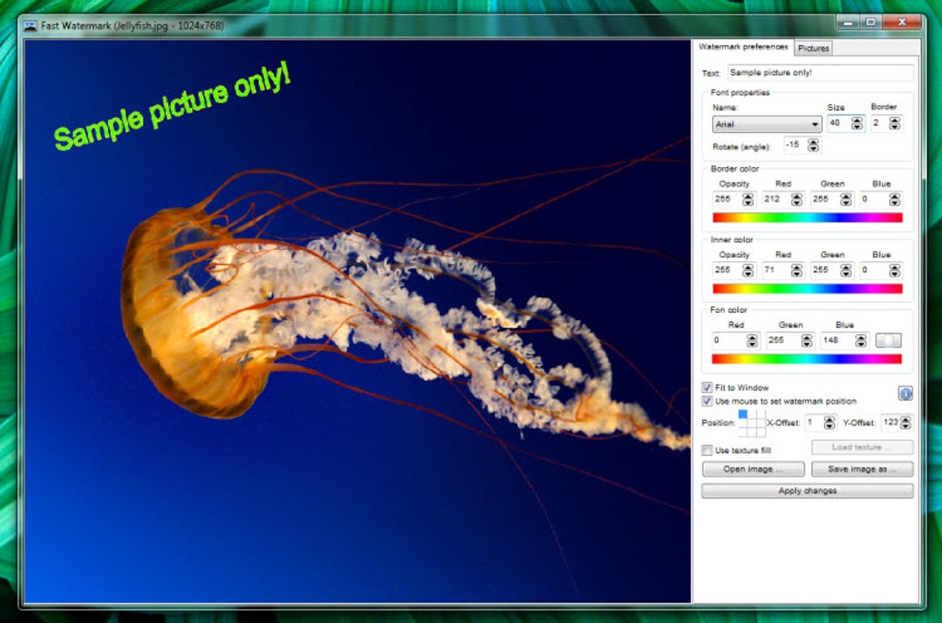Click the Fon color preview swatch

tap(888, 341)
